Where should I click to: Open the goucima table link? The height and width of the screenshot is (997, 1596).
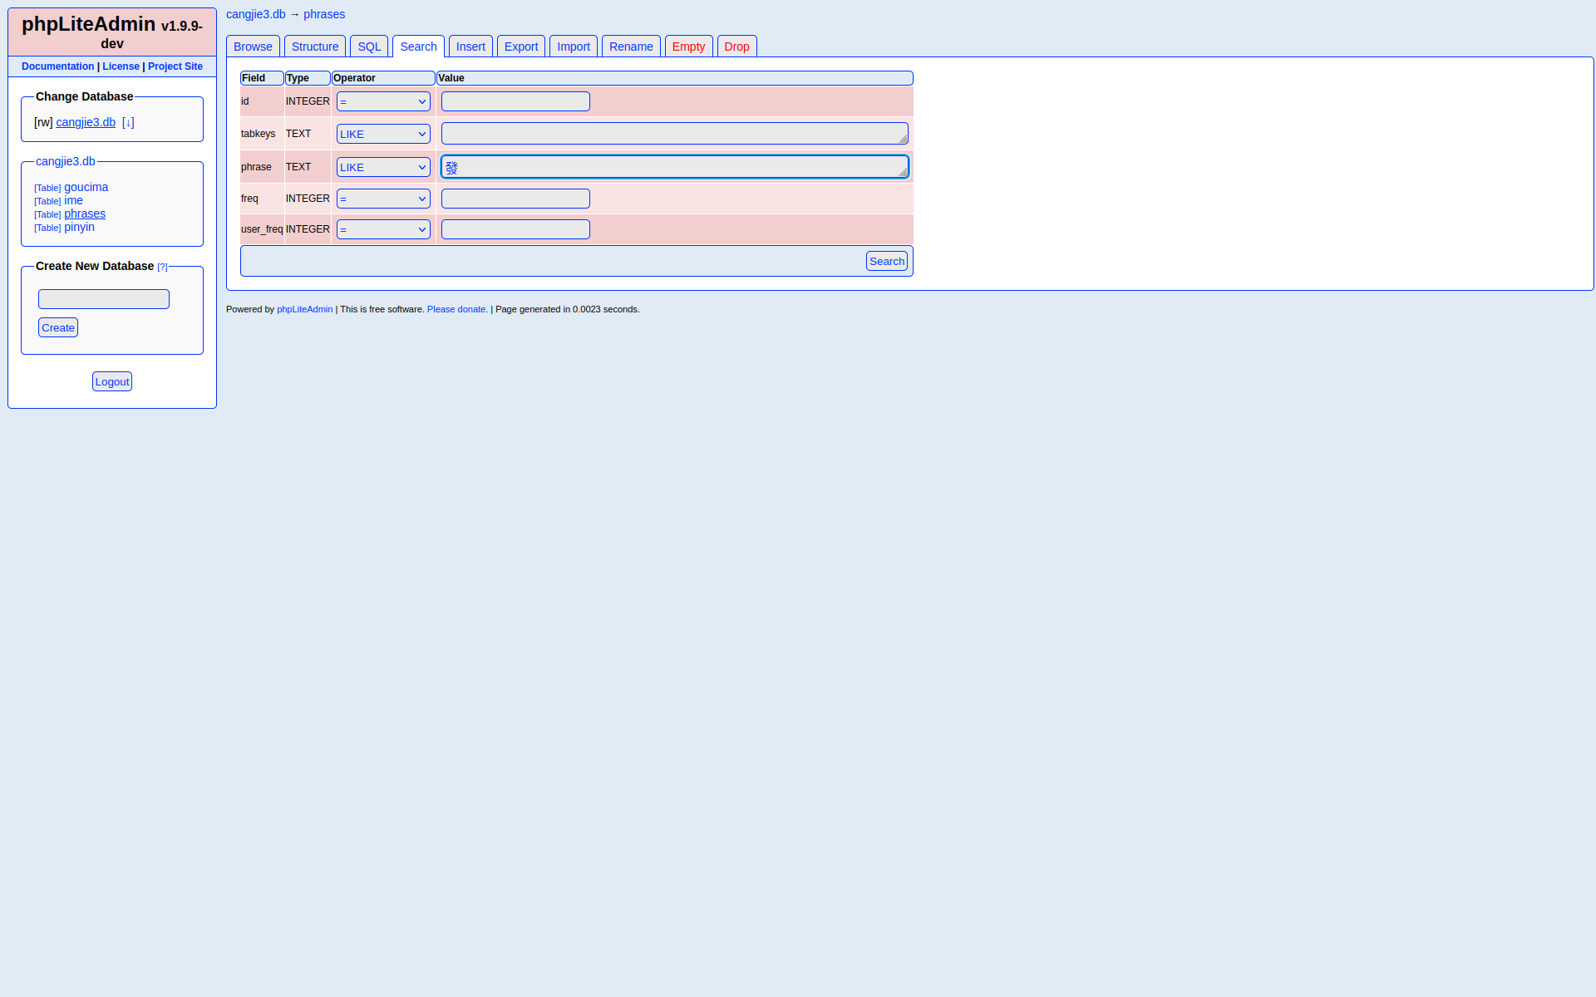(x=86, y=187)
